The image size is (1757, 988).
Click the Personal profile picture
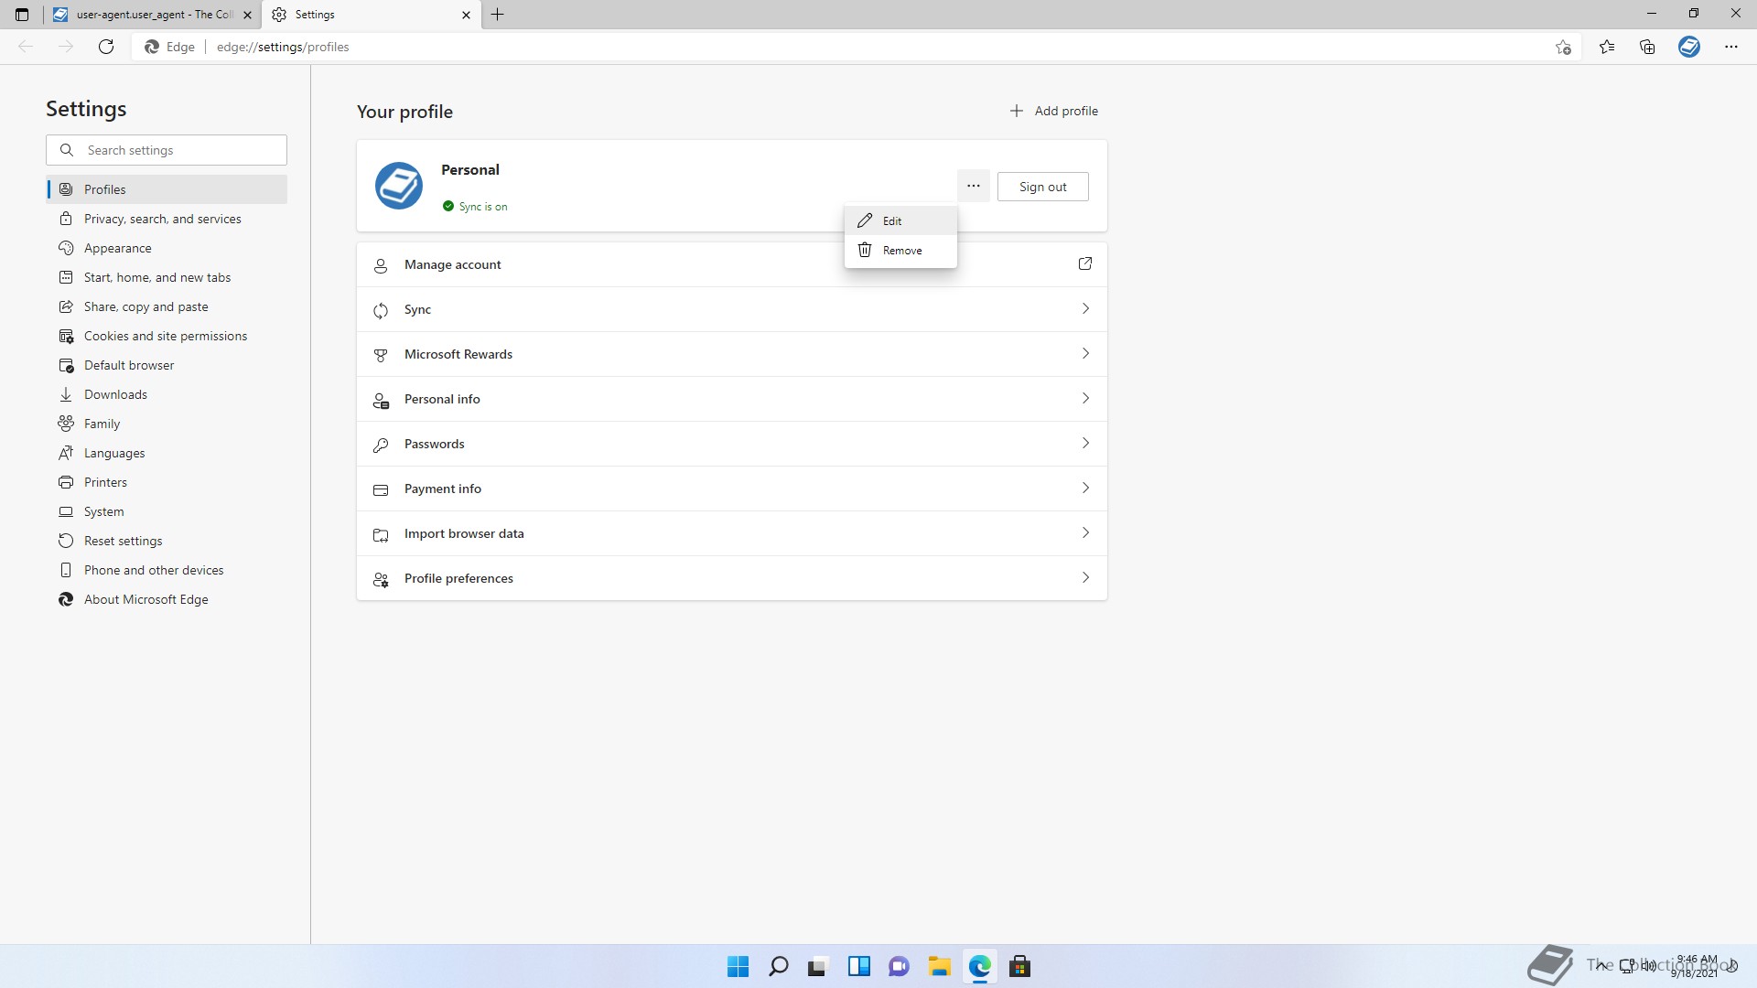click(399, 186)
